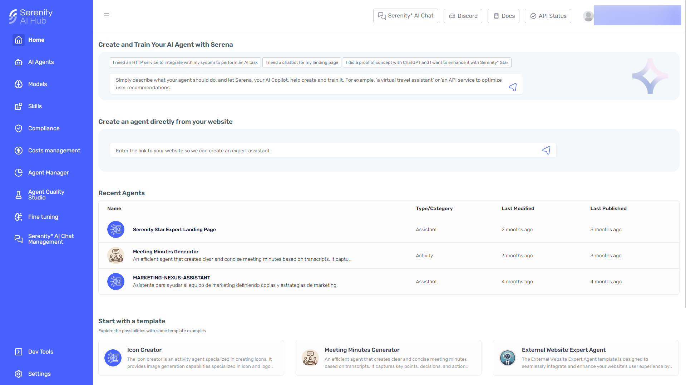Check the API Status button

(x=548, y=16)
